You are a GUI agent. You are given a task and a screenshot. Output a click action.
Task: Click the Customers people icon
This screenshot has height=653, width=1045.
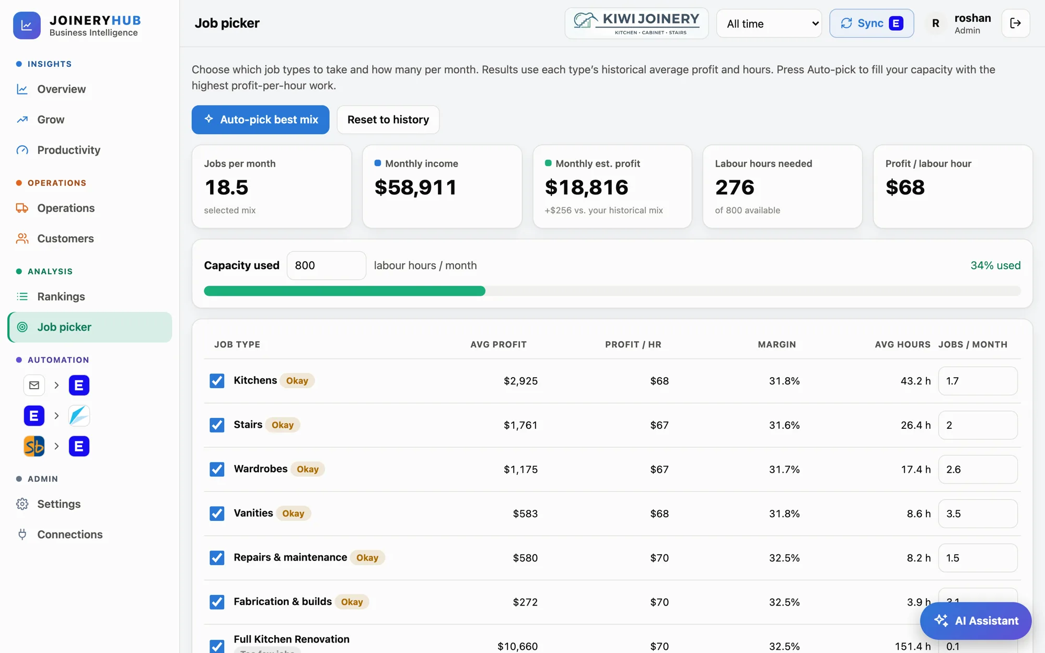tap(22, 238)
